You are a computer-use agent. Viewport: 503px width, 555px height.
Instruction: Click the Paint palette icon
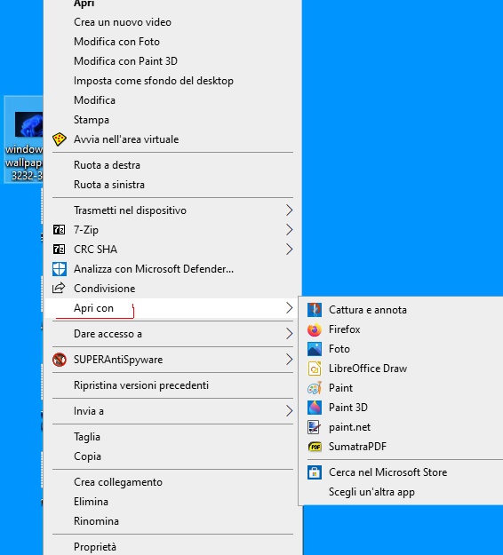pos(315,388)
